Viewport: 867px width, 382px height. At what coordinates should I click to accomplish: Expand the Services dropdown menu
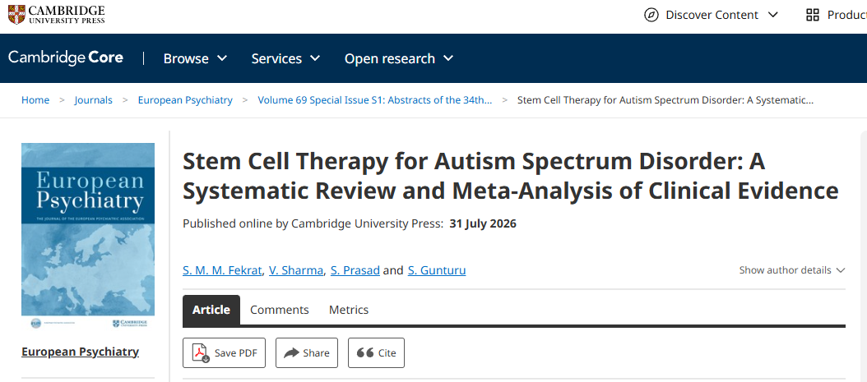(x=286, y=58)
